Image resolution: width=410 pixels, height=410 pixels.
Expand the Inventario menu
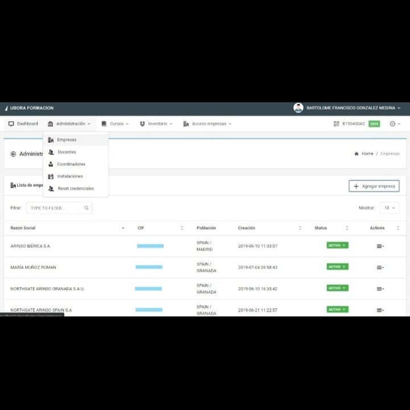(156, 124)
